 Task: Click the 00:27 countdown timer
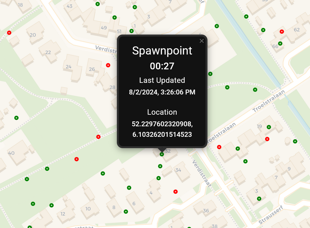point(162,66)
